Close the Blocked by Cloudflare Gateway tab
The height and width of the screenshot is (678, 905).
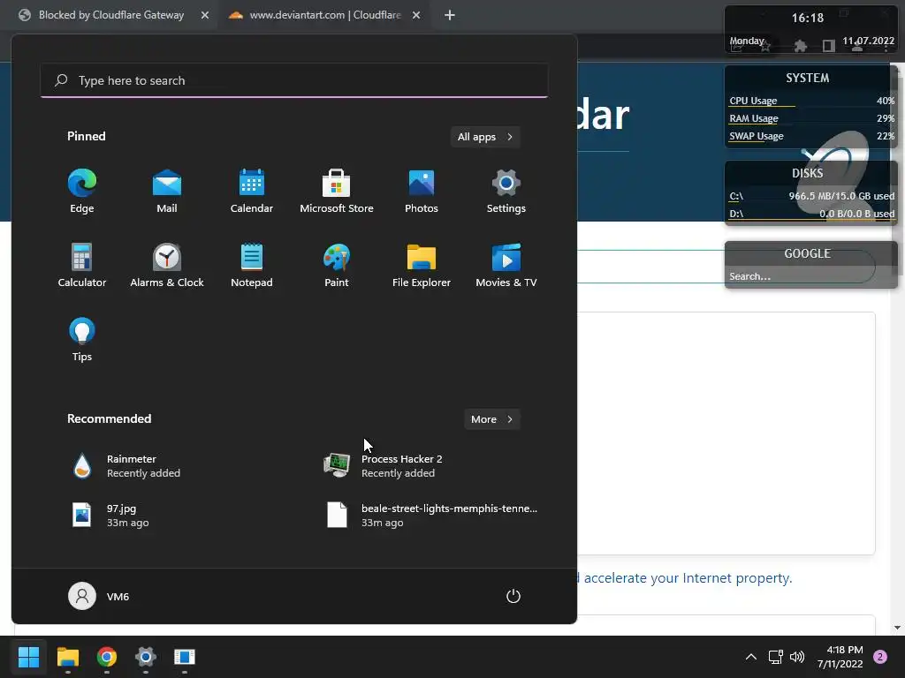click(205, 15)
